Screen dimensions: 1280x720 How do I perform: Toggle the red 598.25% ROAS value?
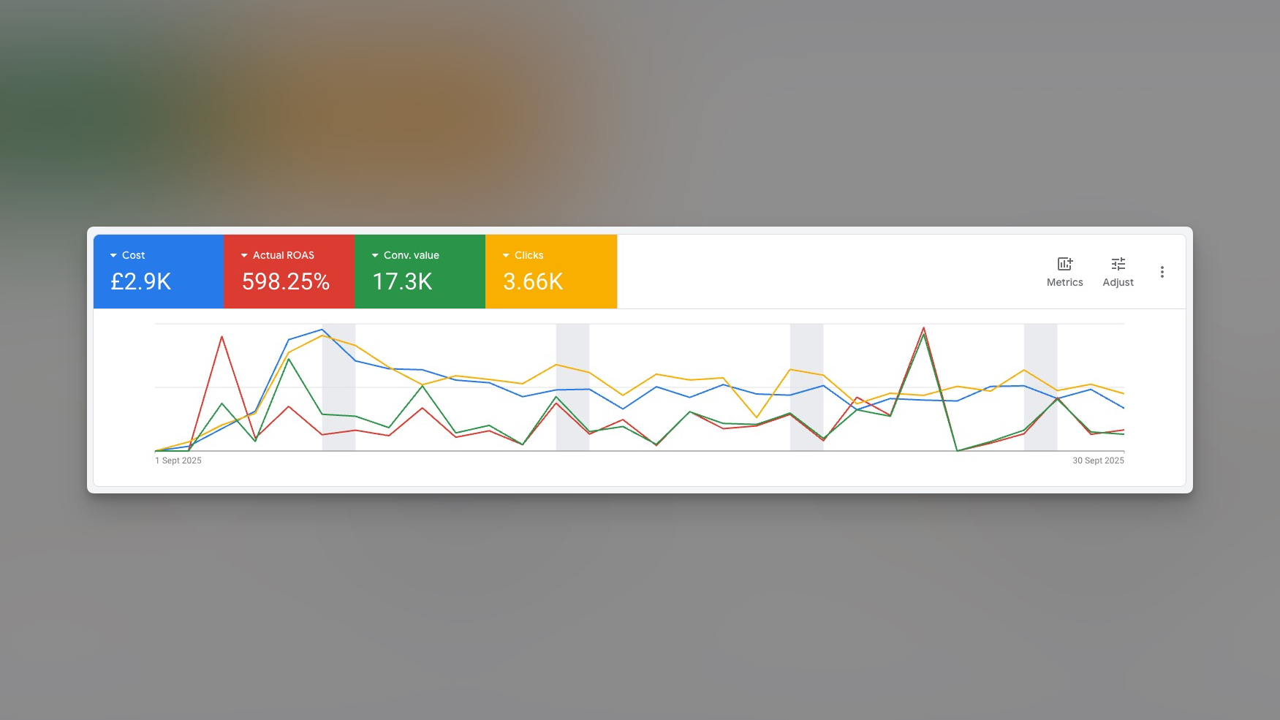click(285, 281)
